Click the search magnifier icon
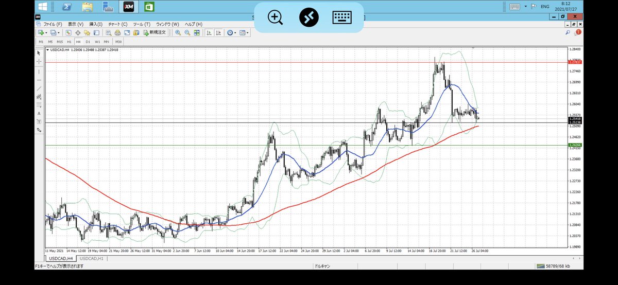 pos(568,32)
